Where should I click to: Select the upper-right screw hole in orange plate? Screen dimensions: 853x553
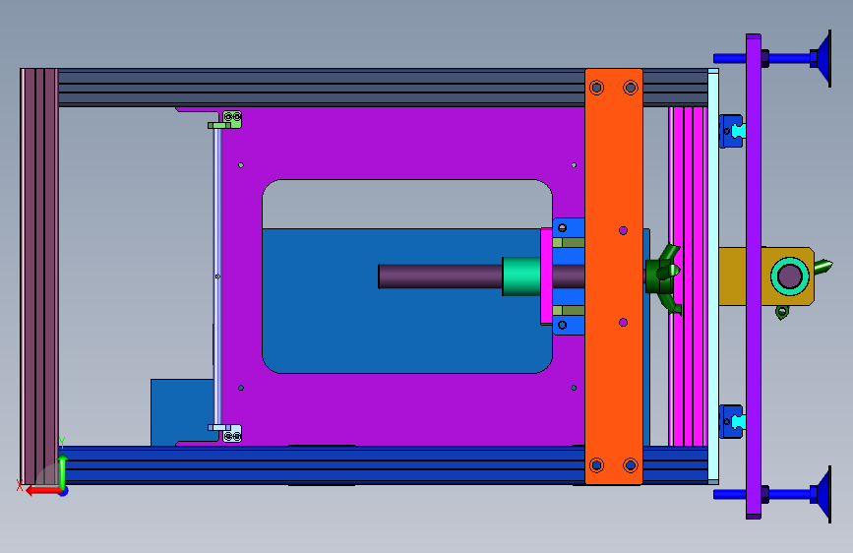(x=631, y=88)
